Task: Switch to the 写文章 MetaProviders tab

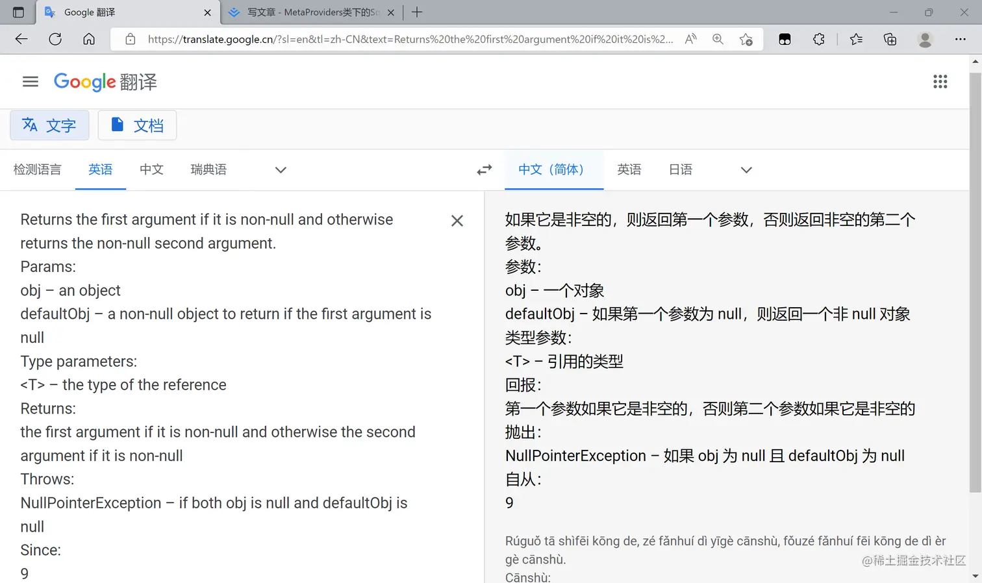Action: pos(312,12)
